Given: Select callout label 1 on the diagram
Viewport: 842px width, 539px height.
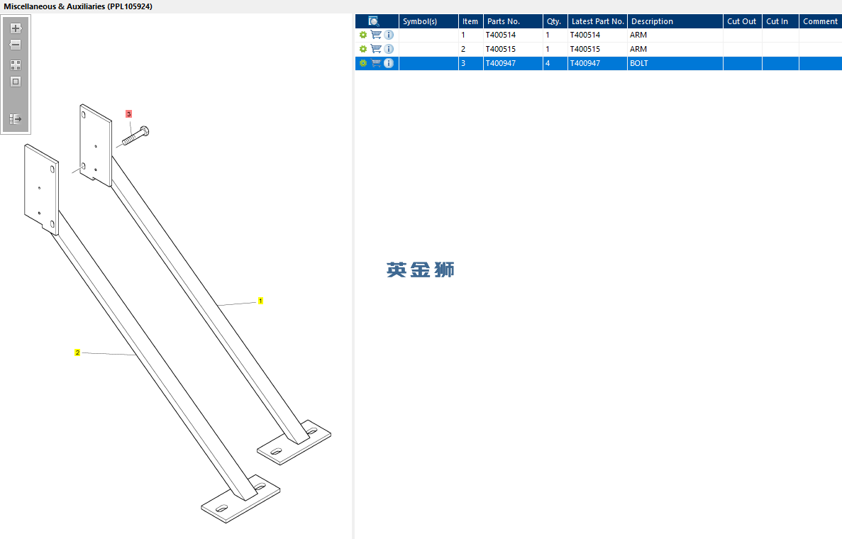Looking at the screenshot, I should (260, 301).
